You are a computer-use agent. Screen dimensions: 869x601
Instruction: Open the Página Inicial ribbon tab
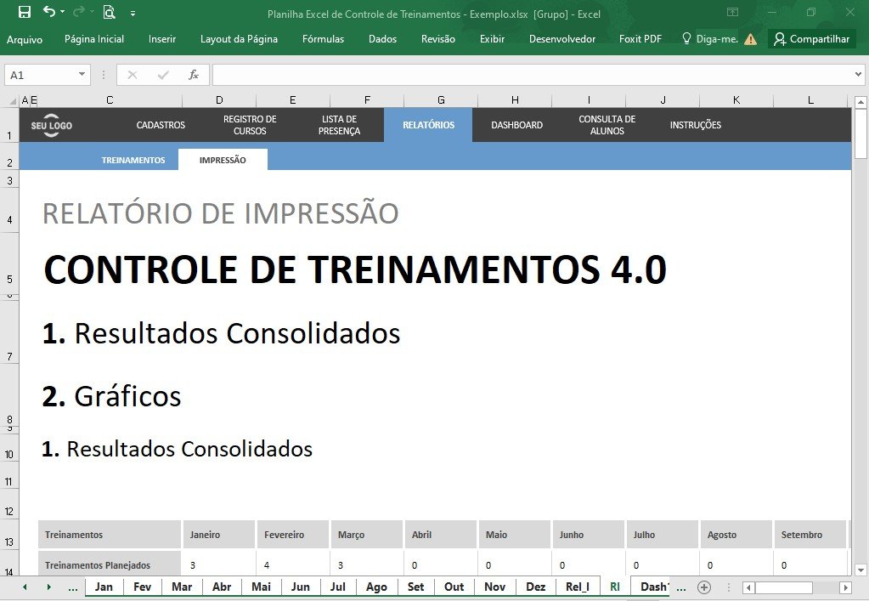(94, 39)
